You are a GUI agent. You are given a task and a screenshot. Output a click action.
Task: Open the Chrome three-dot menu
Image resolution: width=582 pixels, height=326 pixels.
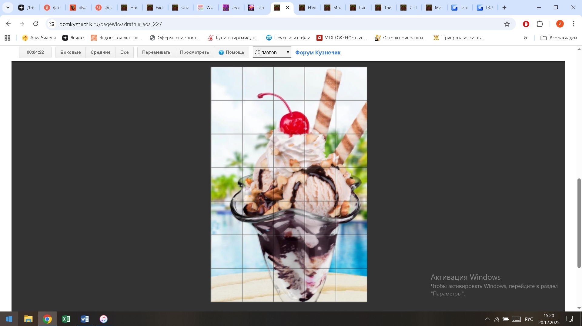[x=574, y=24]
